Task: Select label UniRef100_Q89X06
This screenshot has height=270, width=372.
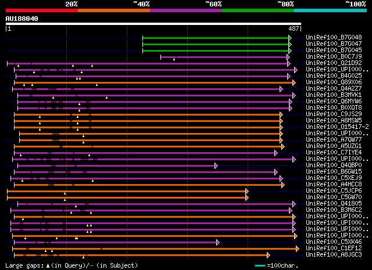Action: 334,82
